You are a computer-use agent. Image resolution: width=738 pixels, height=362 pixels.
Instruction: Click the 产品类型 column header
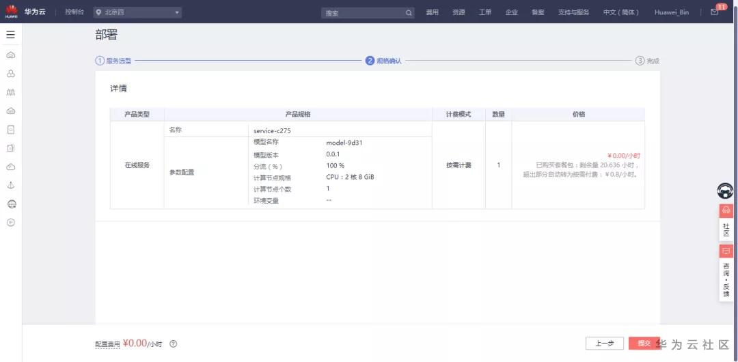[137, 114]
